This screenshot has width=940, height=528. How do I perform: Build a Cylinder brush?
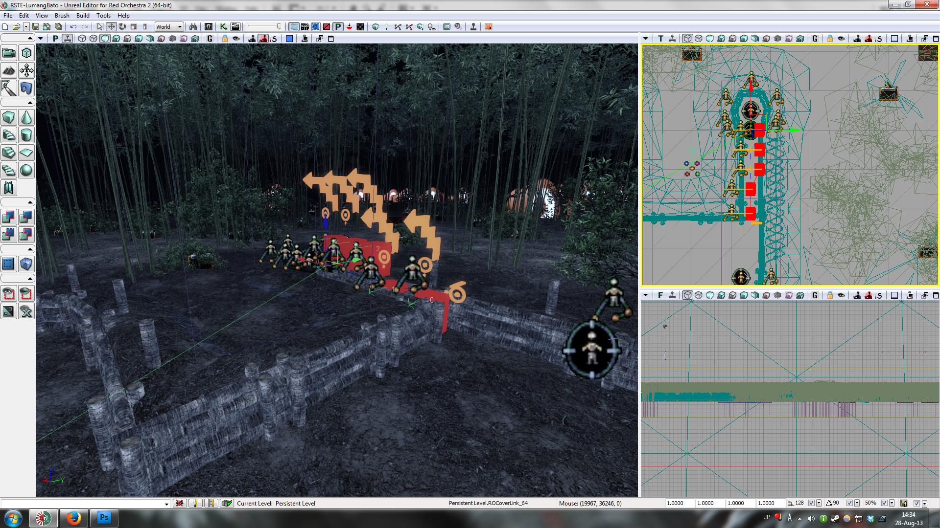[26, 135]
